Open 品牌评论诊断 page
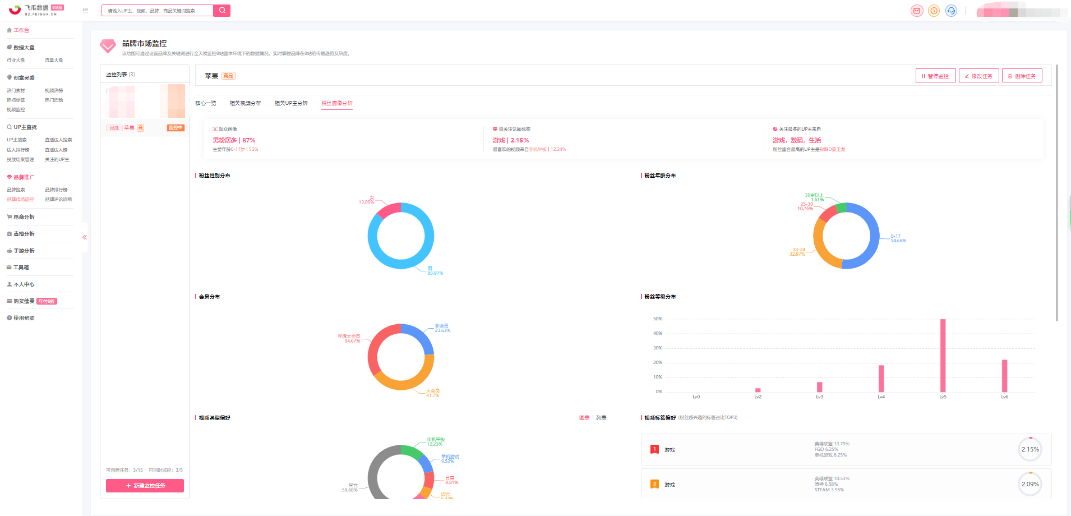Screen dimensions: 1071x516 58,199
